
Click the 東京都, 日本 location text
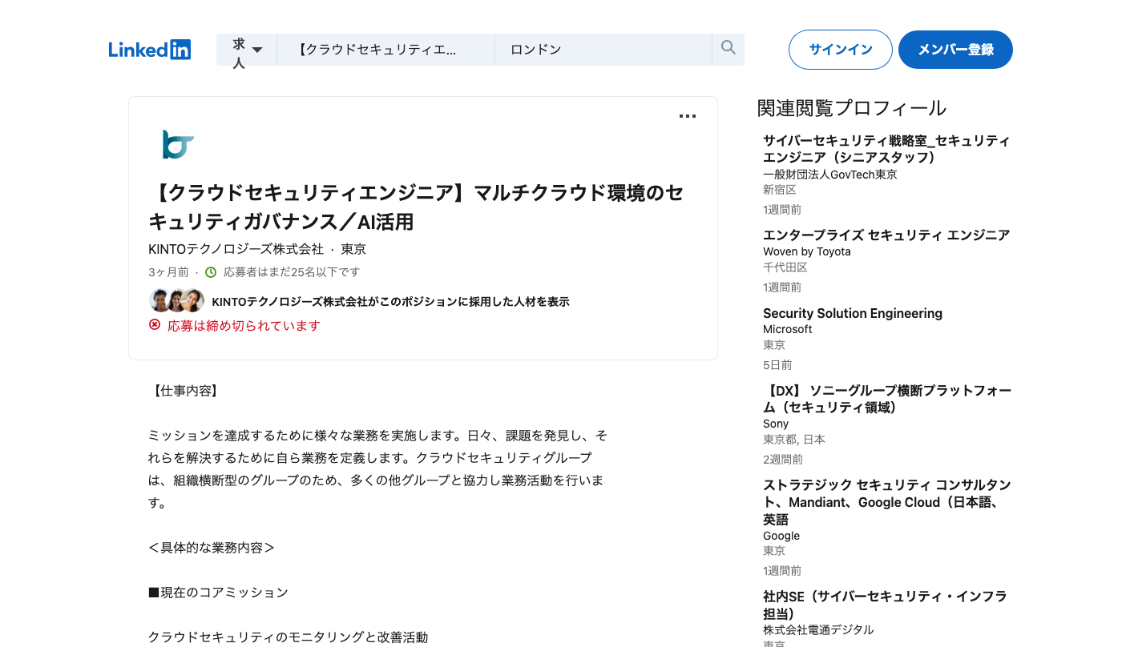pos(794,439)
